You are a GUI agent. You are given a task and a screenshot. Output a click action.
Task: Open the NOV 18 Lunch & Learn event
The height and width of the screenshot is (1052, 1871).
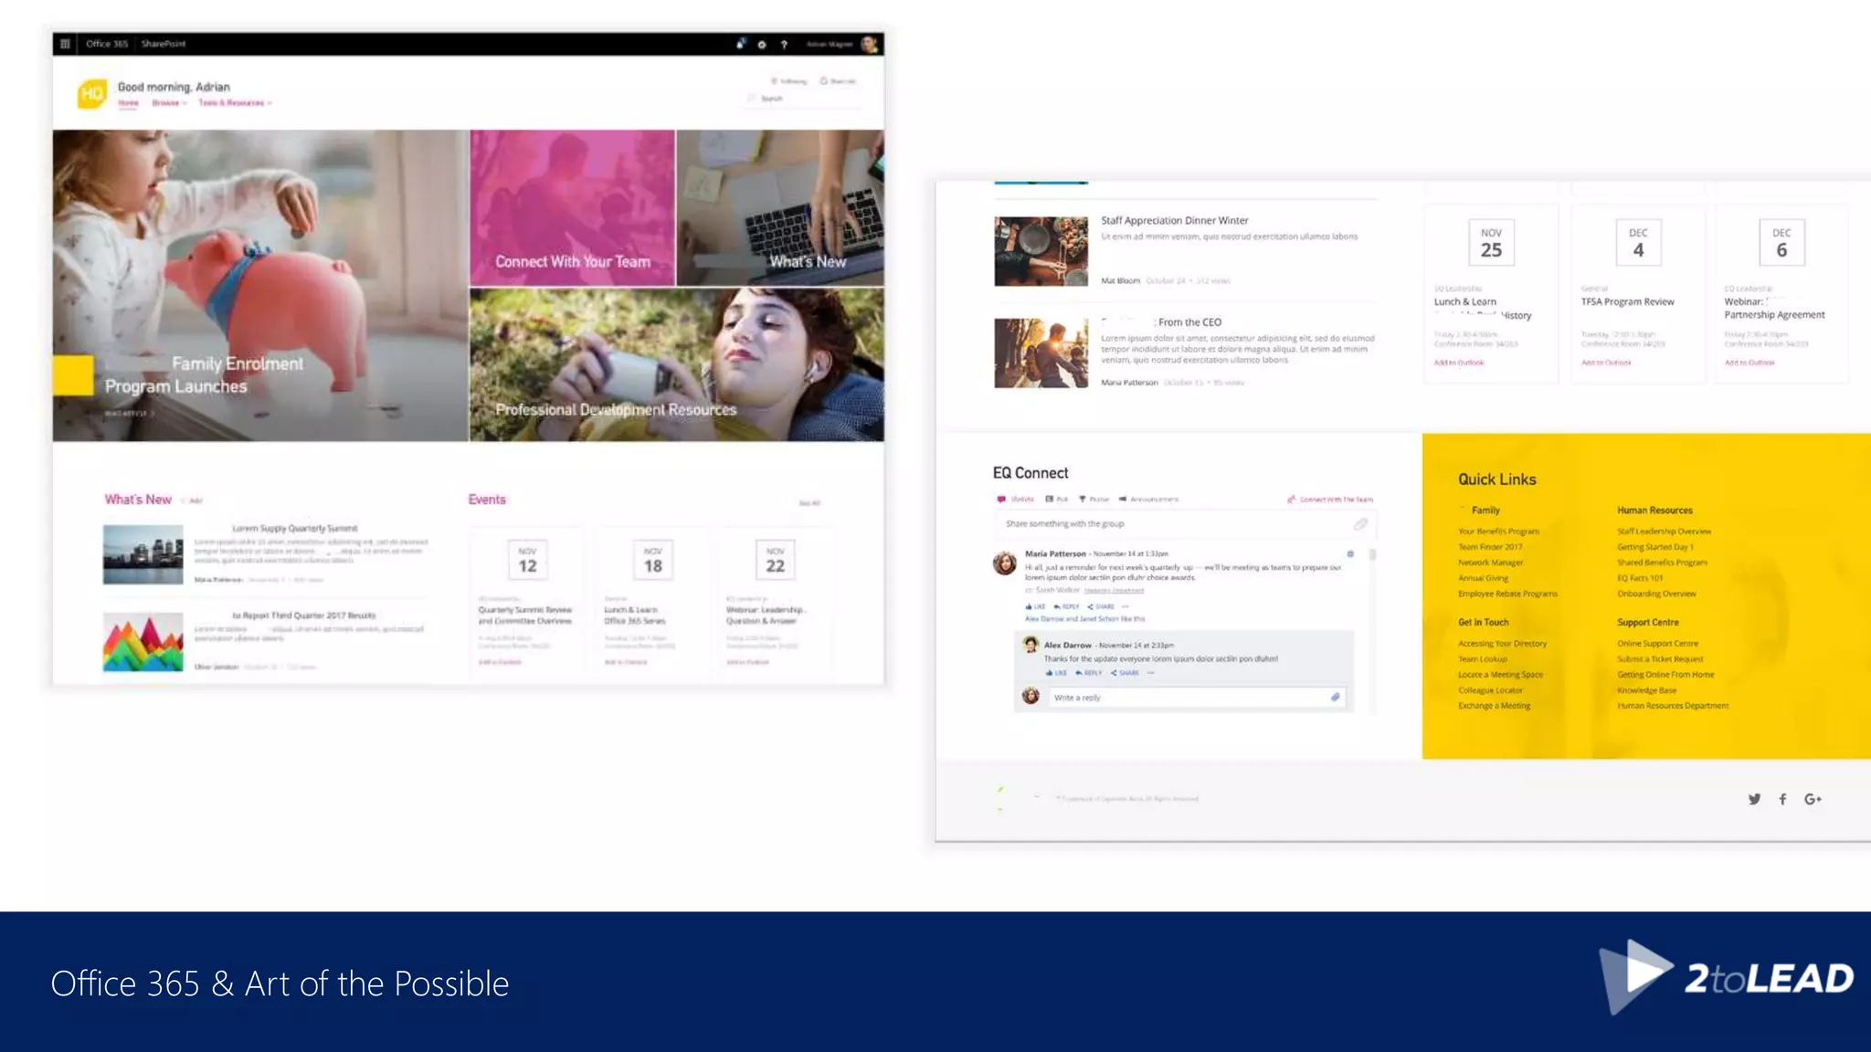tap(652, 604)
